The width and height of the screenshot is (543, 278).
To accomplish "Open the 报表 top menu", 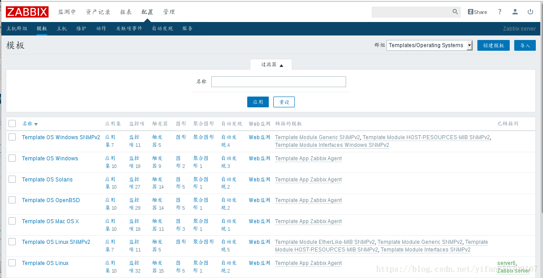I will (x=126, y=12).
